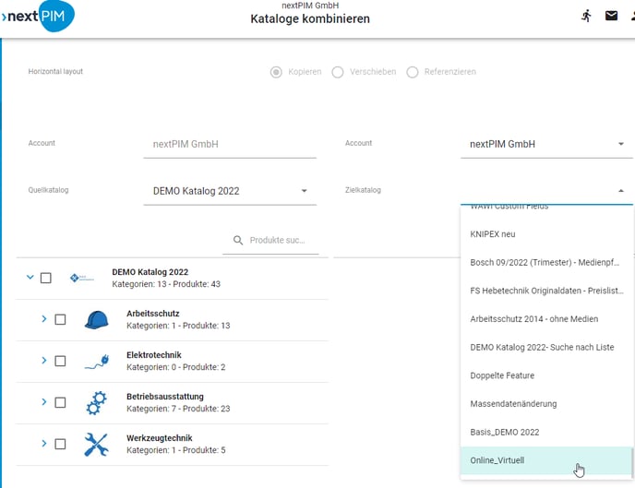The height and width of the screenshot is (488, 635).
Task: Choose Online_Virtuell catalog
Action: (x=546, y=460)
